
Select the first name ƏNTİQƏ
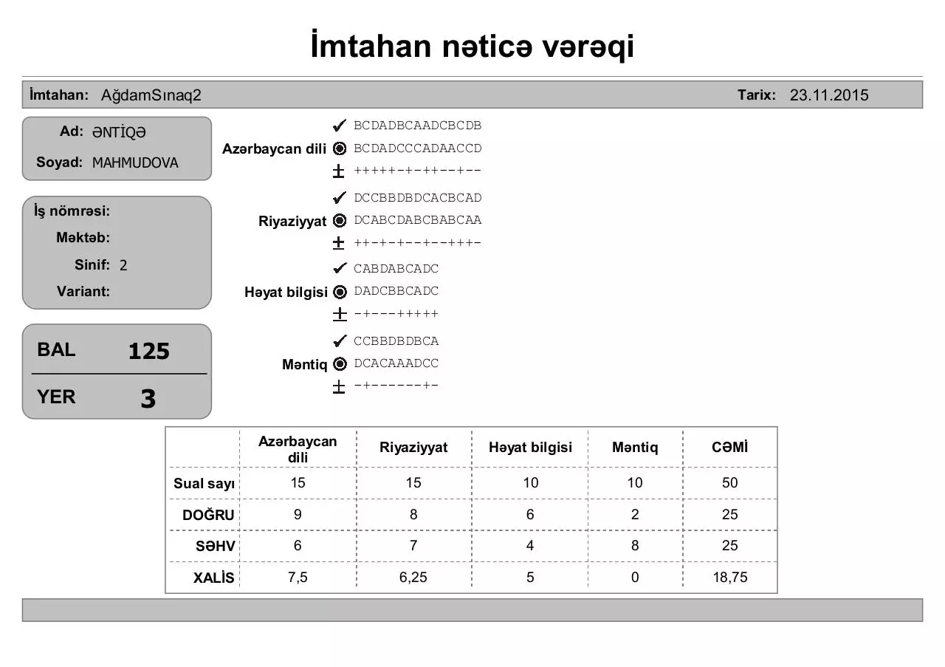[x=119, y=133]
